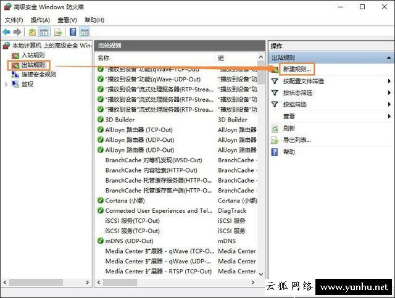Collapse the 出站规则 actions section
This screenshot has height=298, width=395.
click(x=389, y=57)
